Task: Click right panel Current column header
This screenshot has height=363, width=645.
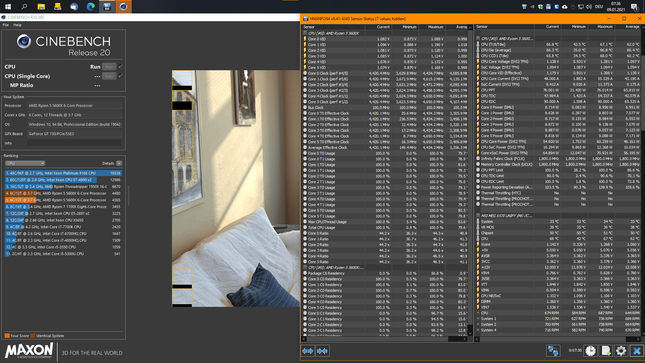Action: (x=548, y=27)
